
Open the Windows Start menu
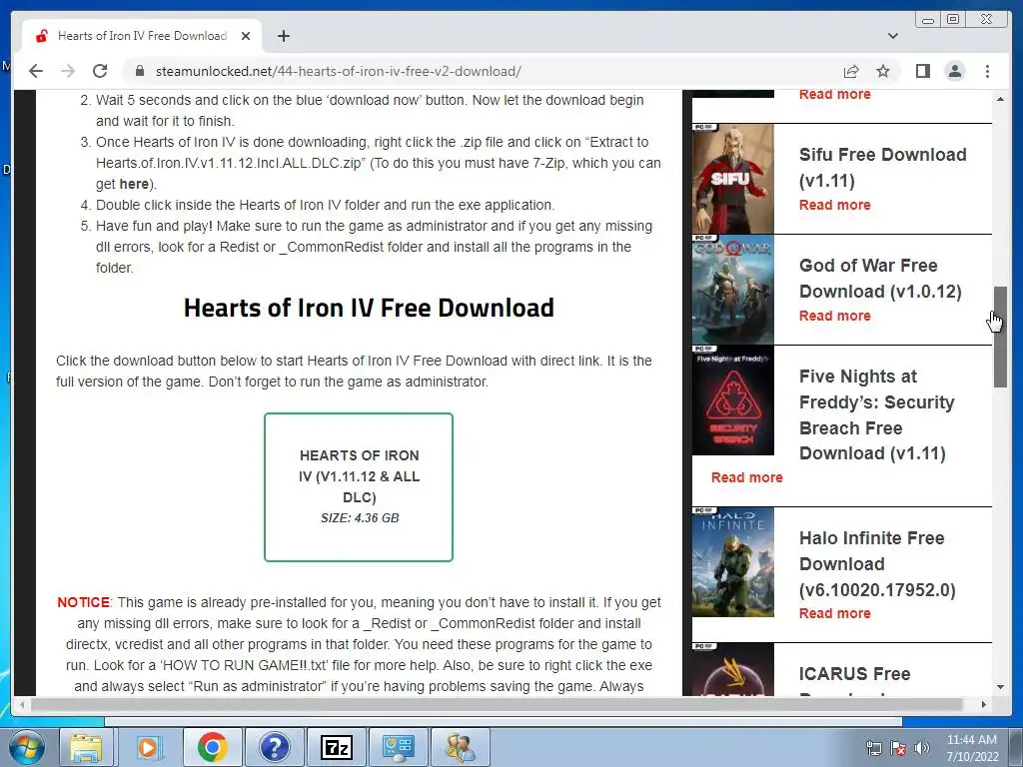[27, 747]
